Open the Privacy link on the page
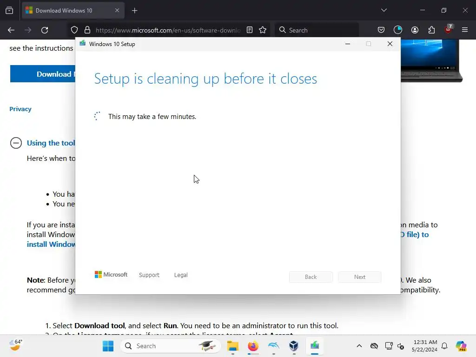The height and width of the screenshot is (357, 476). coord(20,109)
